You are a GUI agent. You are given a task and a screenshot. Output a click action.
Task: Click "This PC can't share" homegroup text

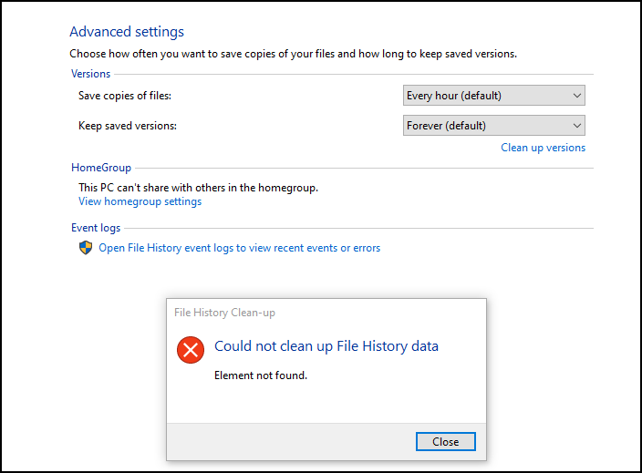(x=198, y=188)
